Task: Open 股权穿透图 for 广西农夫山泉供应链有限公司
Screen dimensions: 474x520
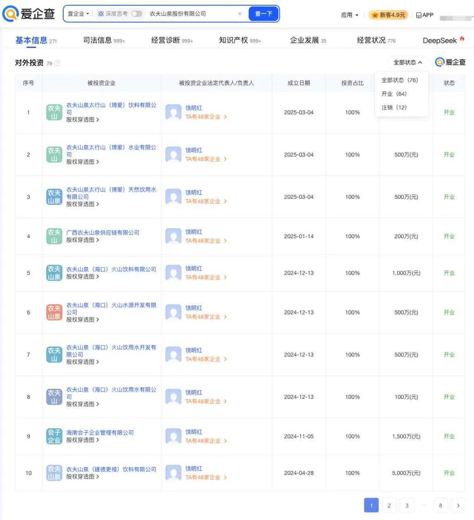Action: tap(83, 240)
